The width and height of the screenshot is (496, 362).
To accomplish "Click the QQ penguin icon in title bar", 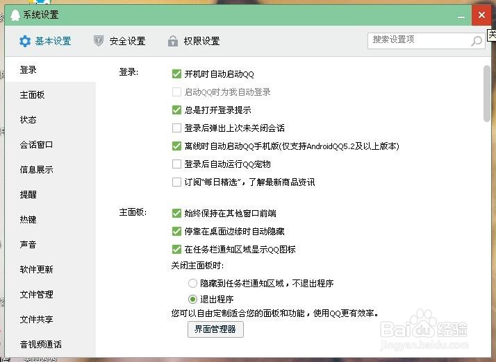I will (x=15, y=15).
